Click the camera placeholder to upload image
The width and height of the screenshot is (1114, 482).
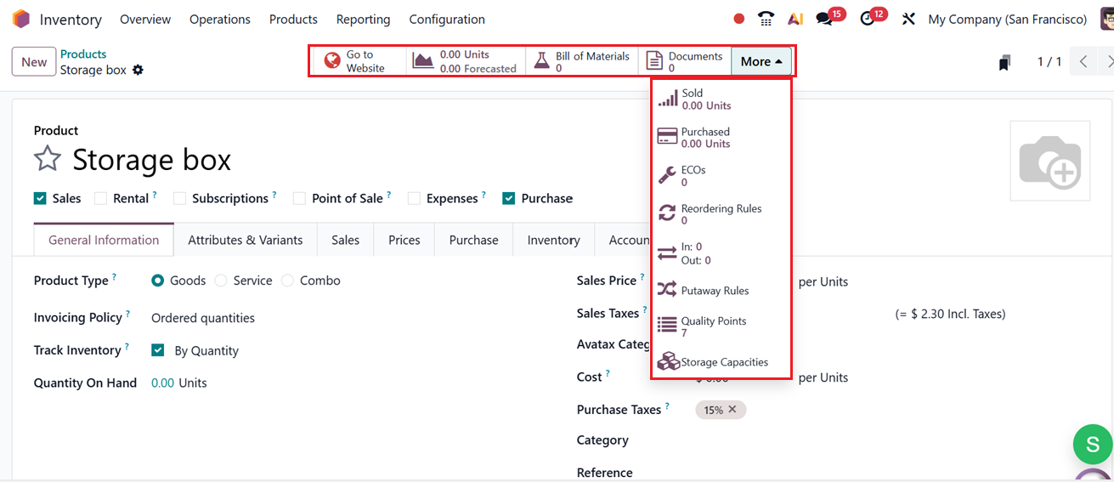(x=1049, y=161)
